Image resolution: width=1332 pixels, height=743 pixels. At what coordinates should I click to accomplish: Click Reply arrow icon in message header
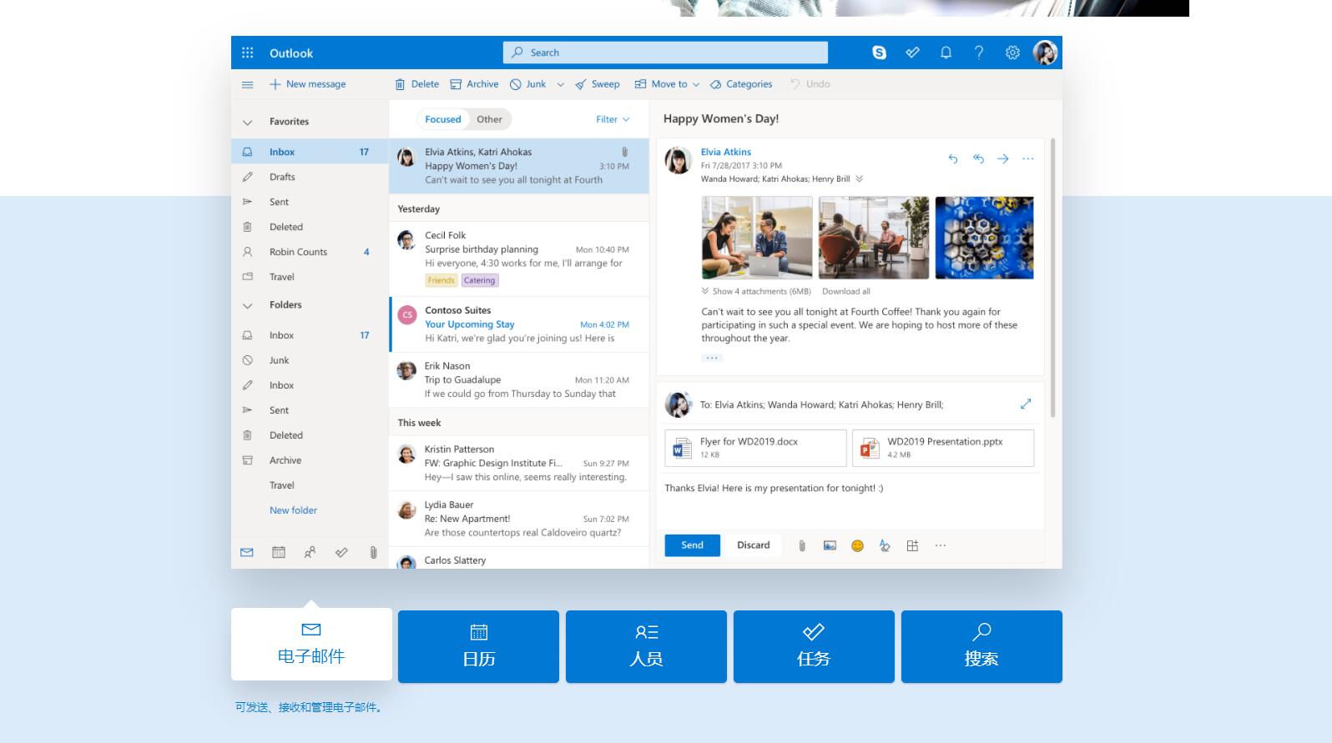(953, 158)
